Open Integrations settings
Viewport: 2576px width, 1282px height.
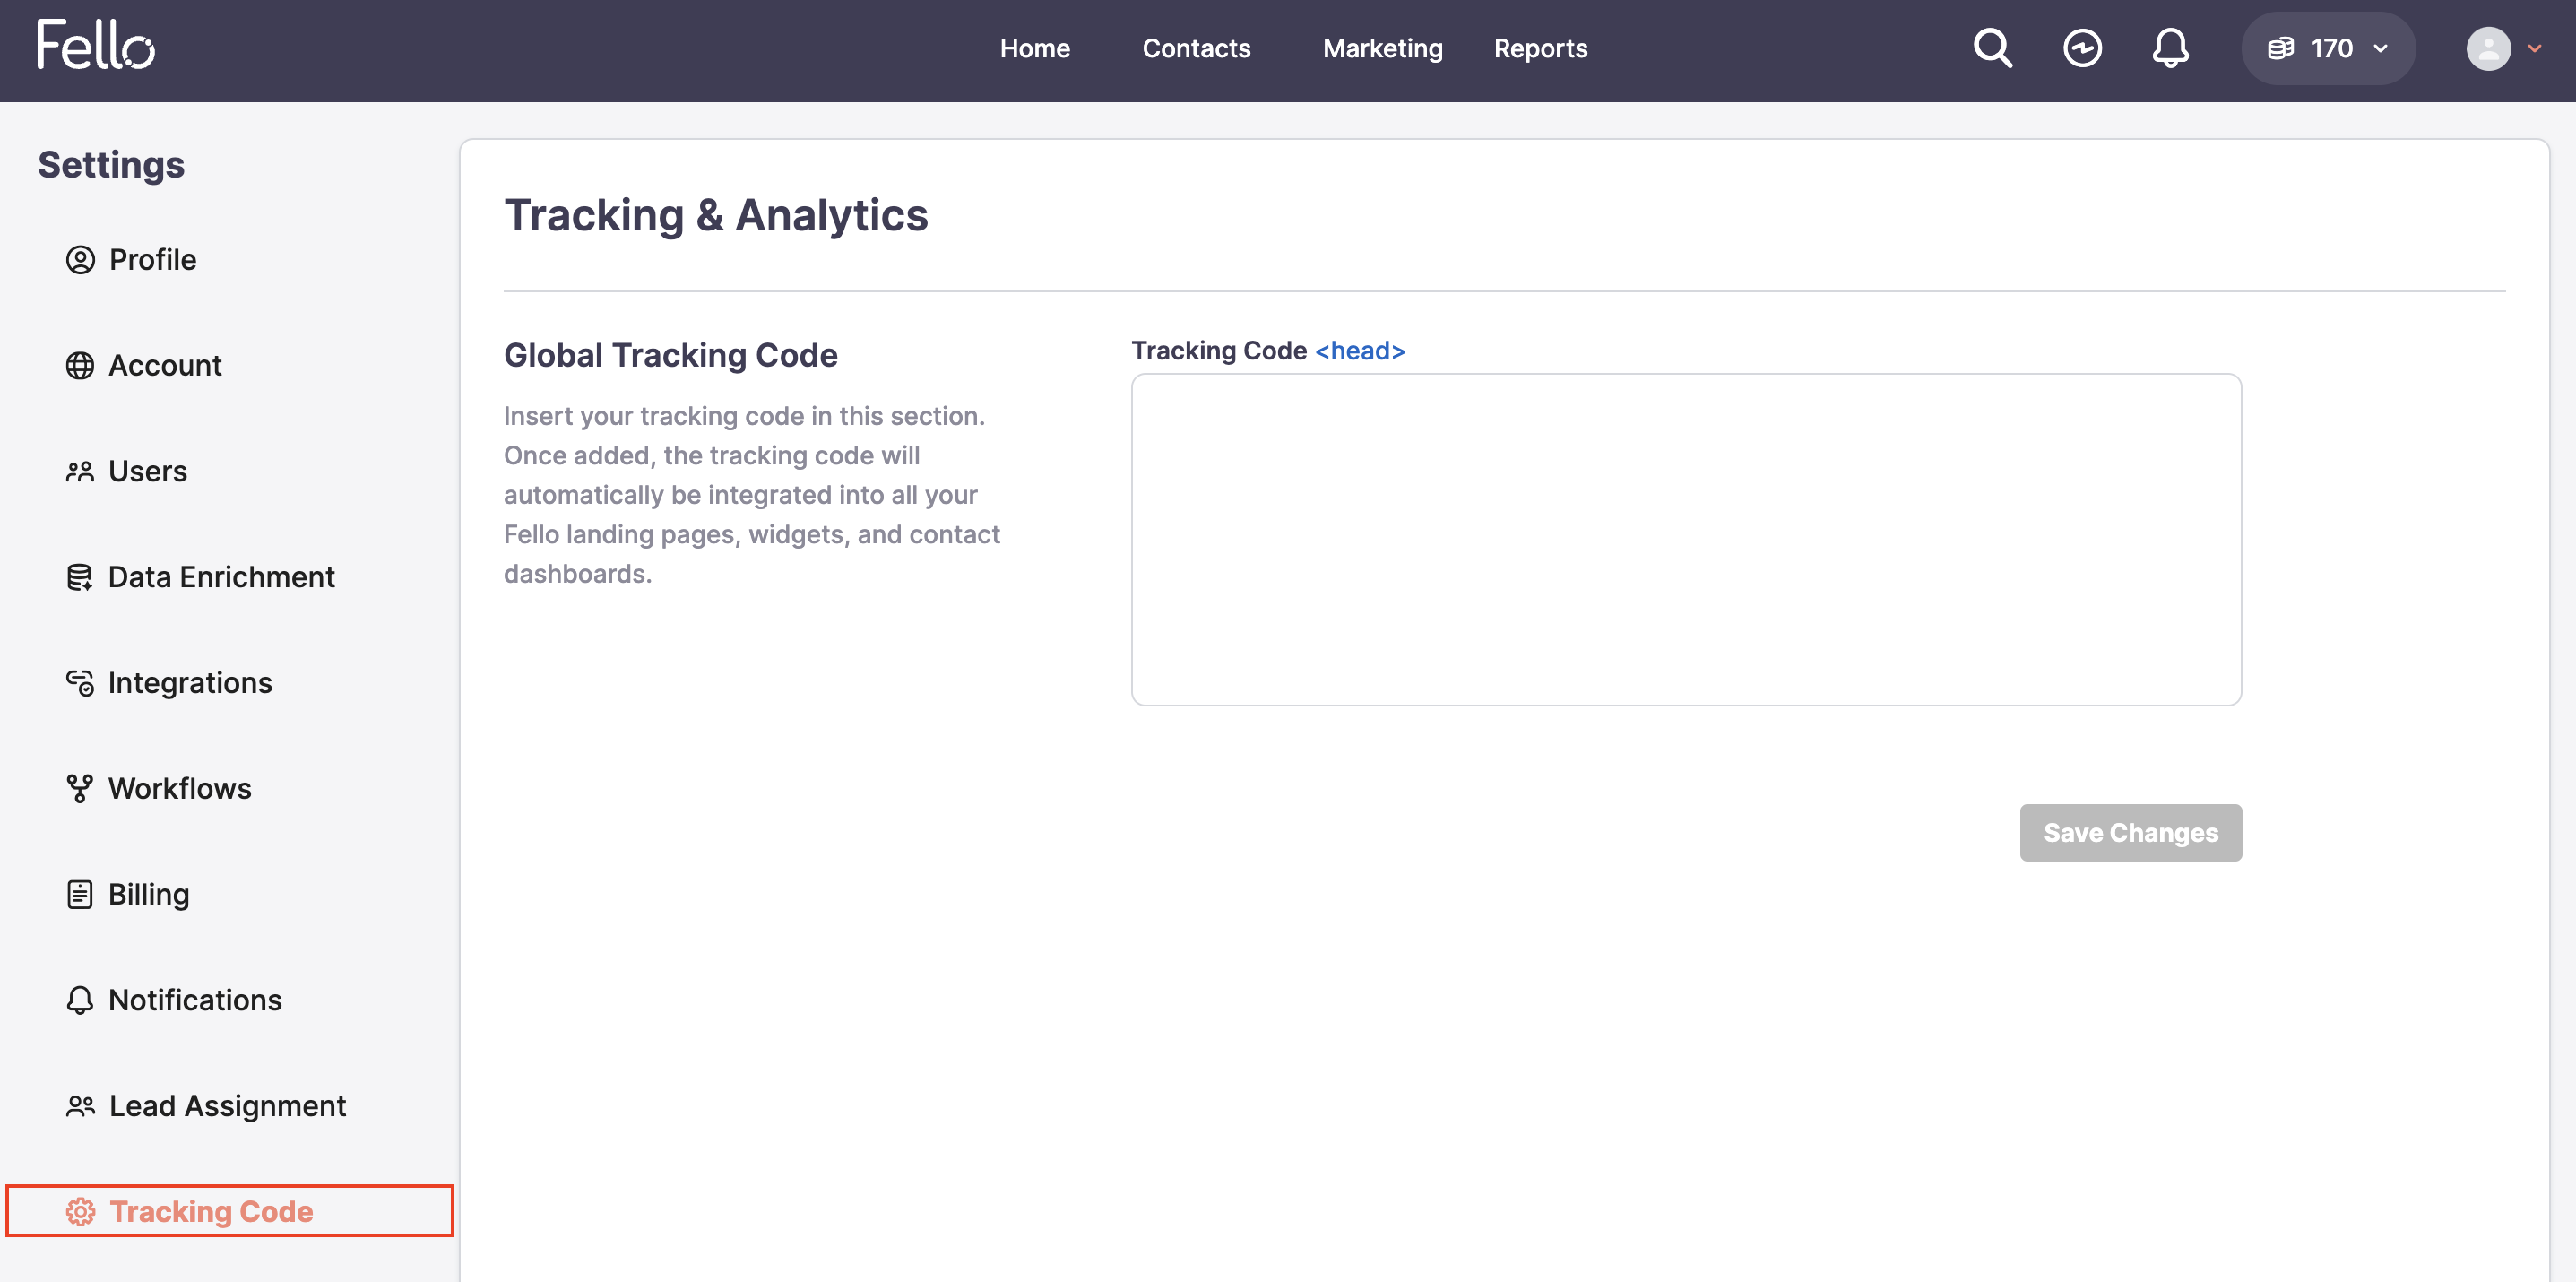(x=190, y=683)
